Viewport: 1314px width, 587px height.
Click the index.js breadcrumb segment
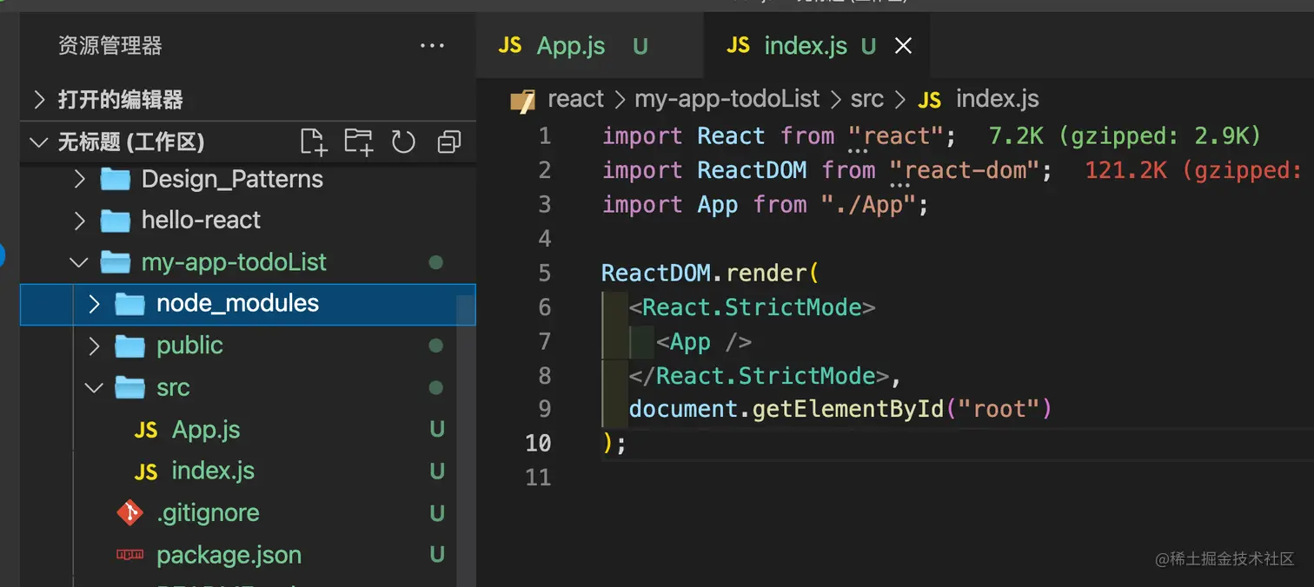click(997, 99)
